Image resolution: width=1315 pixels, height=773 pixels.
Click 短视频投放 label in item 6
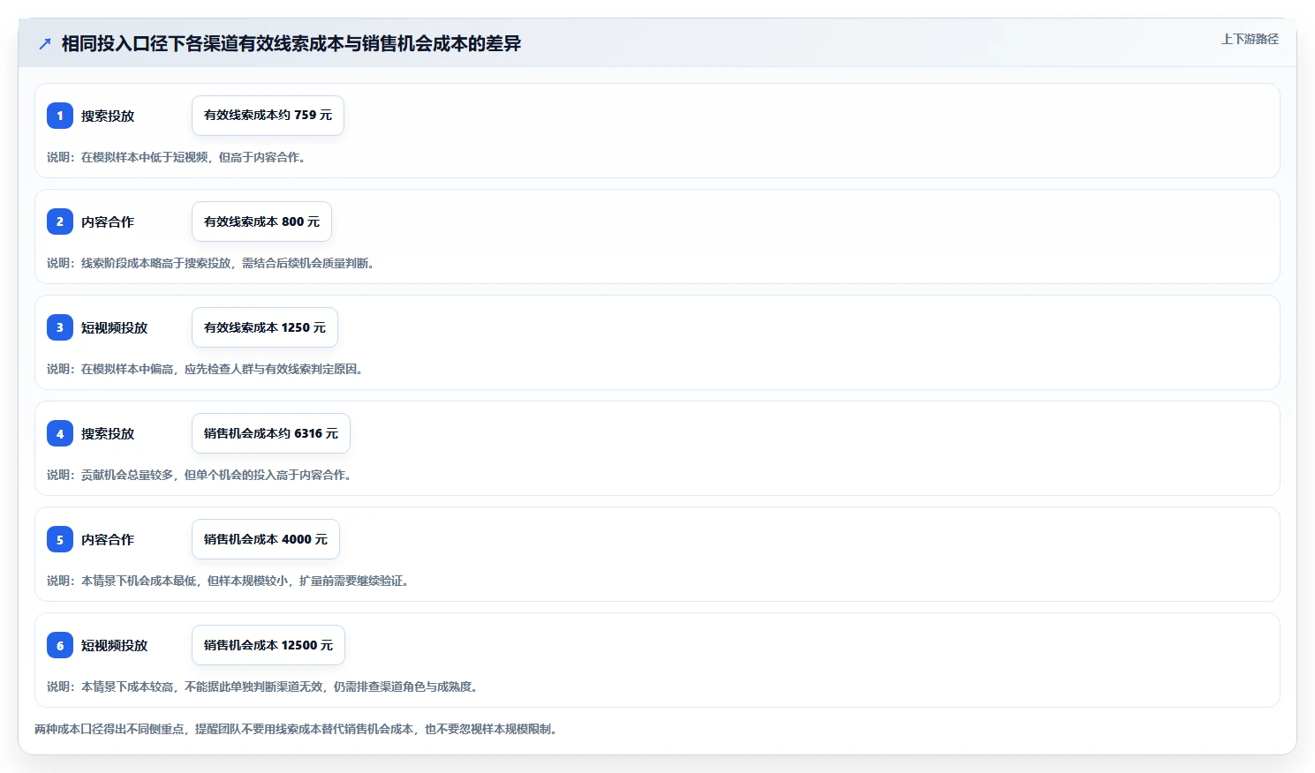point(115,645)
